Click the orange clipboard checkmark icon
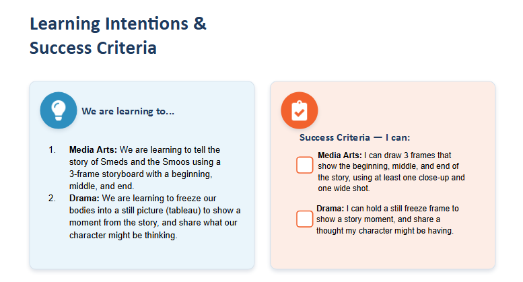 click(x=299, y=110)
